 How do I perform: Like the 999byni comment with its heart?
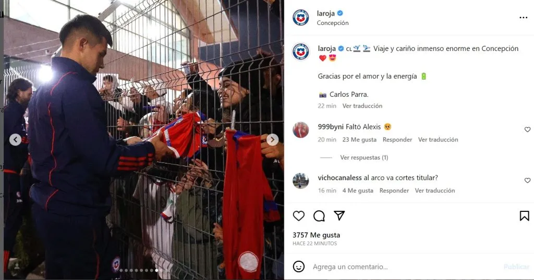tap(528, 130)
